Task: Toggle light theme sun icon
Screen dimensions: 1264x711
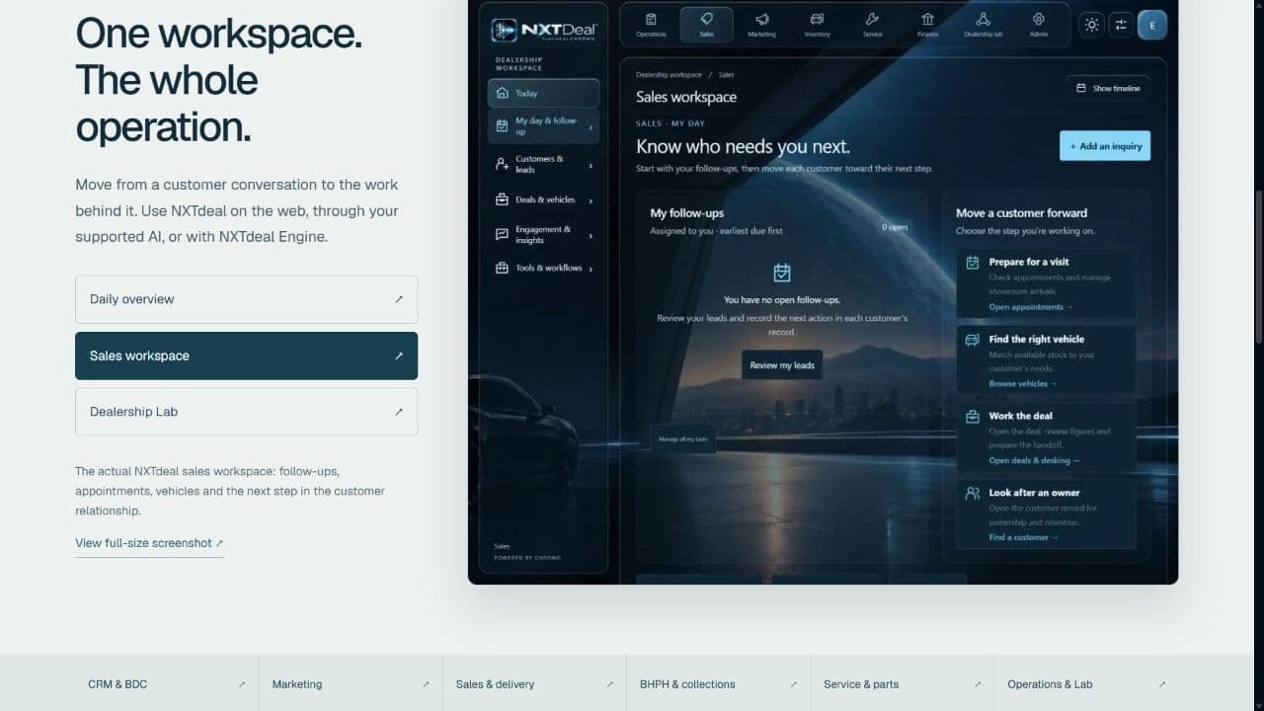Action: pos(1091,25)
